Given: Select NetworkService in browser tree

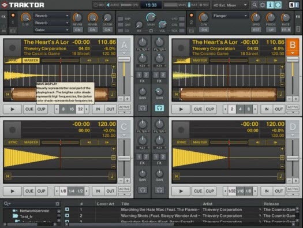Looking at the screenshot, I should (35, 211).
